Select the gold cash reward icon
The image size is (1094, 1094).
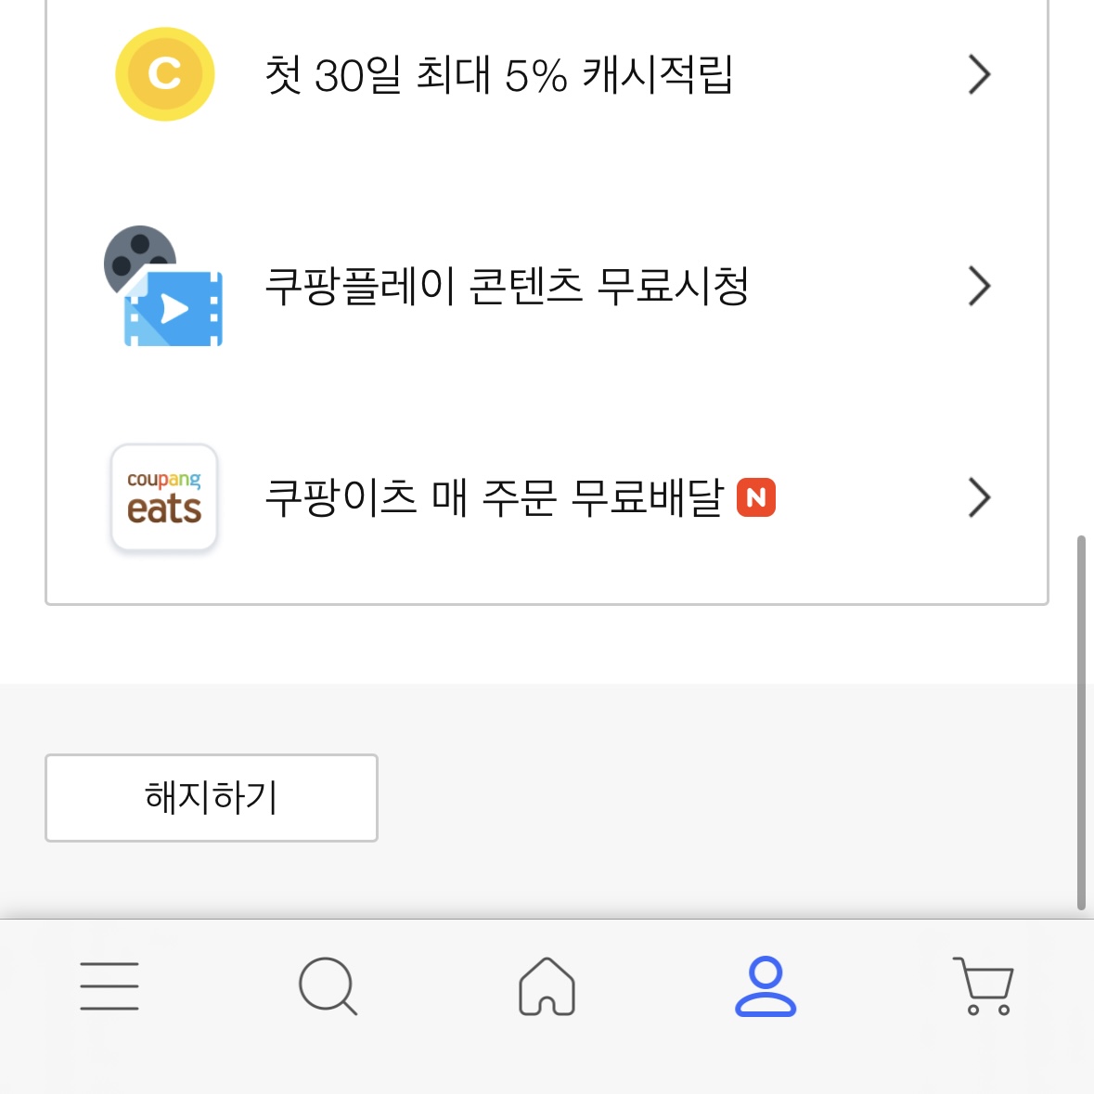(x=164, y=74)
